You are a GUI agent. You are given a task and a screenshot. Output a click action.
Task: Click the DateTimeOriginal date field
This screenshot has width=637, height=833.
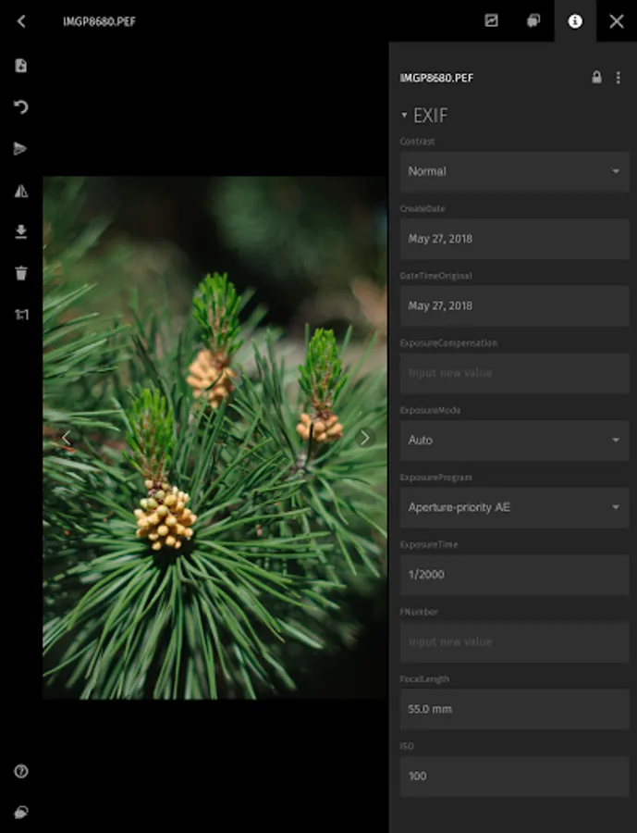[x=514, y=305]
